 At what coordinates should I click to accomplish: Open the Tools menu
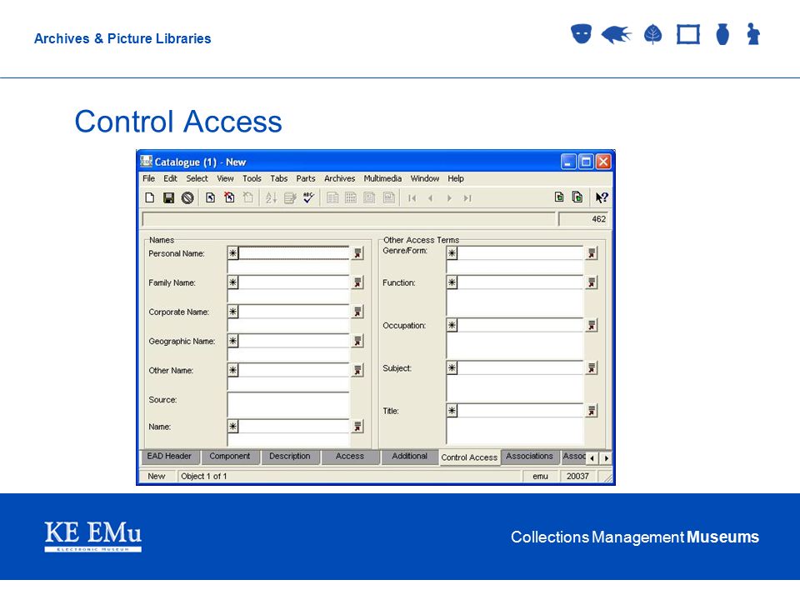coord(252,178)
